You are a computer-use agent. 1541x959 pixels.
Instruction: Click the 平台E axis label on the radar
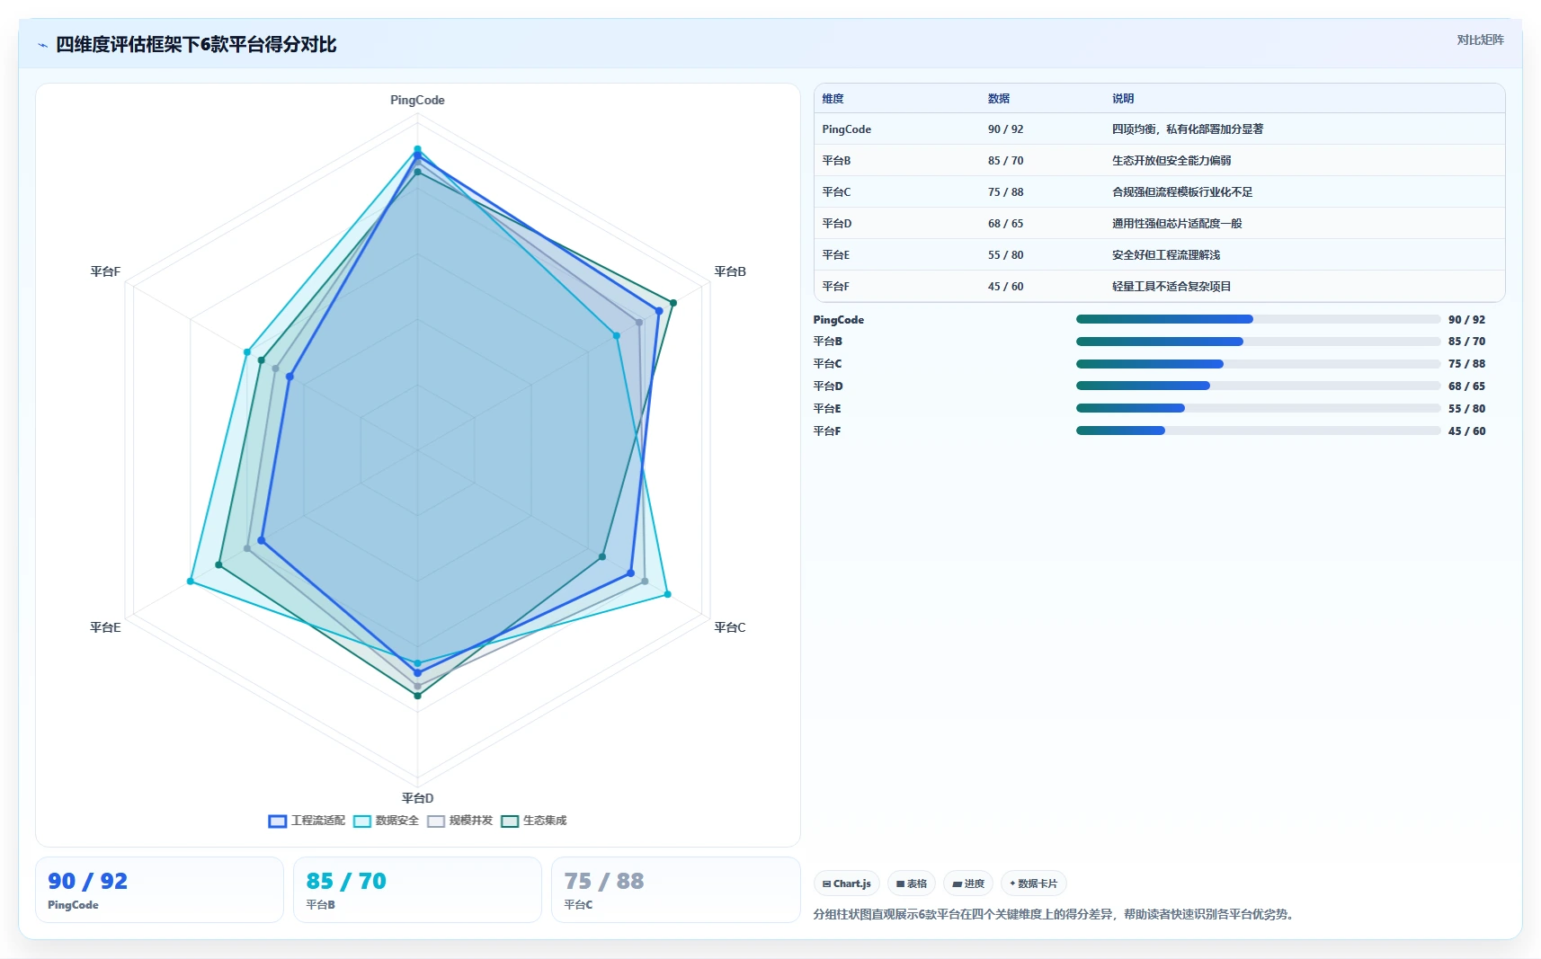click(105, 627)
